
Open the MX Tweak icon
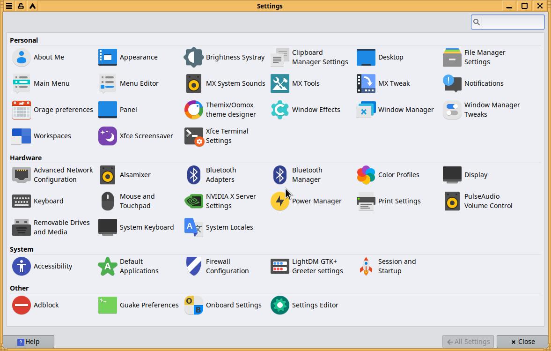click(366, 83)
